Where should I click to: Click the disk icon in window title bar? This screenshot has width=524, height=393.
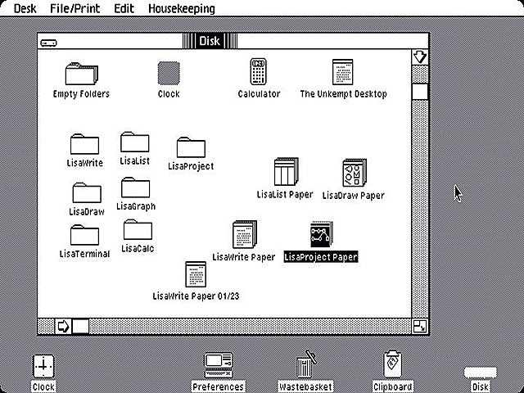[x=49, y=43]
